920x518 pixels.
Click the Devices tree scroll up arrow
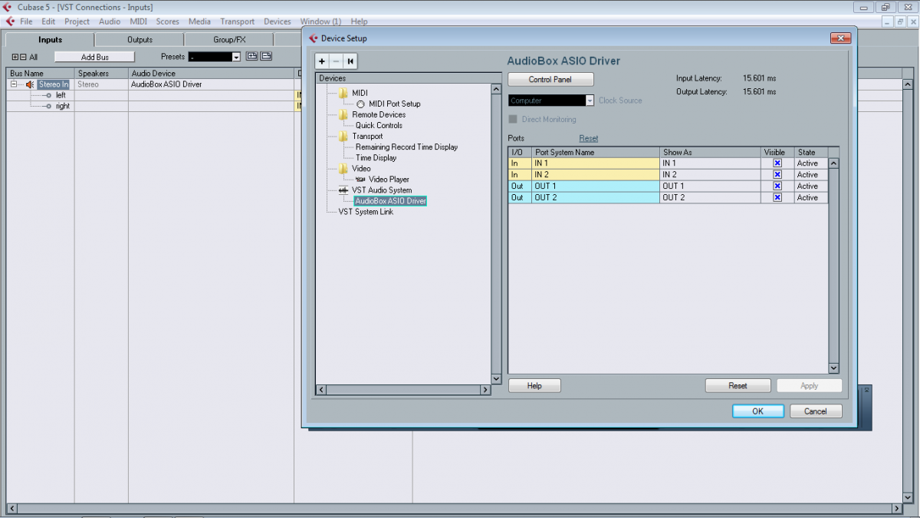(x=496, y=89)
